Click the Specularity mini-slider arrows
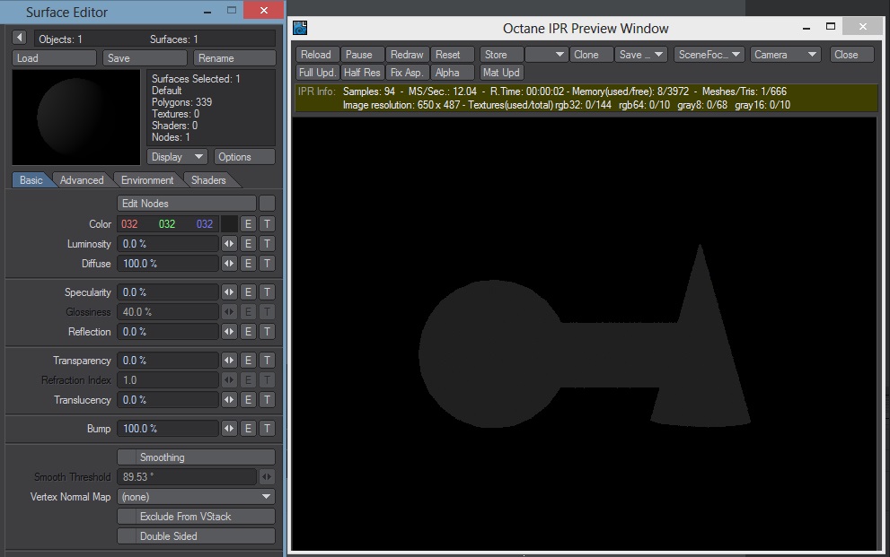Image resolution: width=890 pixels, height=557 pixels. coord(229,292)
